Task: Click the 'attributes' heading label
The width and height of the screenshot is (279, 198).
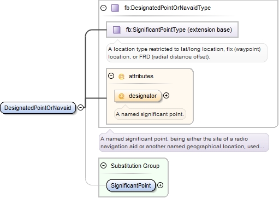Action: point(141,76)
